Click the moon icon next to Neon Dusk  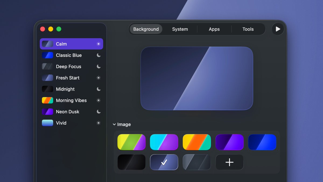[x=99, y=112]
